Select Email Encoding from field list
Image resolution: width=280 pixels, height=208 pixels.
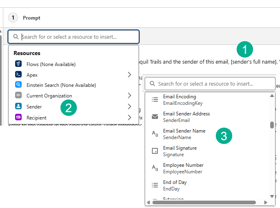(x=180, y=100)
